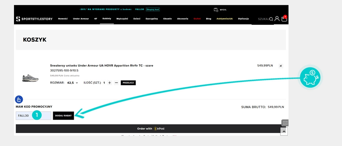Increase quantity with the plus button
Viewport: 342px width, 146px height.
point(109,83)
